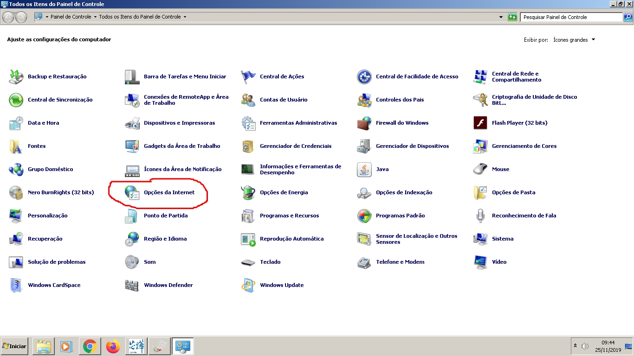
Task: Launch Google Chrome from taskbar
Action: (x=90, y=346)
